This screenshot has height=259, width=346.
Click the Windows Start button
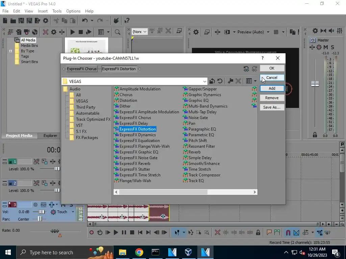[8, 252]
